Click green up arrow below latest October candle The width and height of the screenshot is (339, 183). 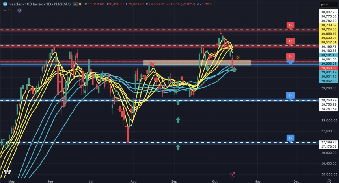(235, 70)
